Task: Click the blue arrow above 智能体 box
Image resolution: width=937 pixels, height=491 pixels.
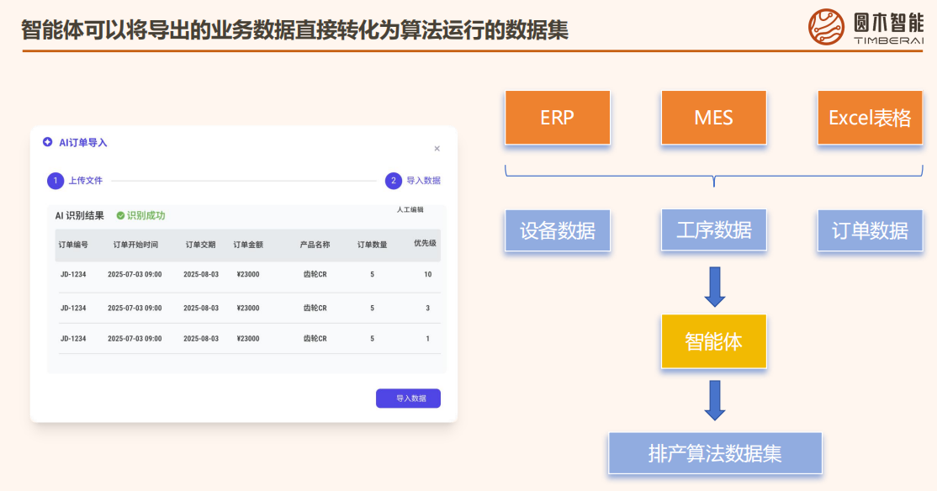Action: point(714,286)
